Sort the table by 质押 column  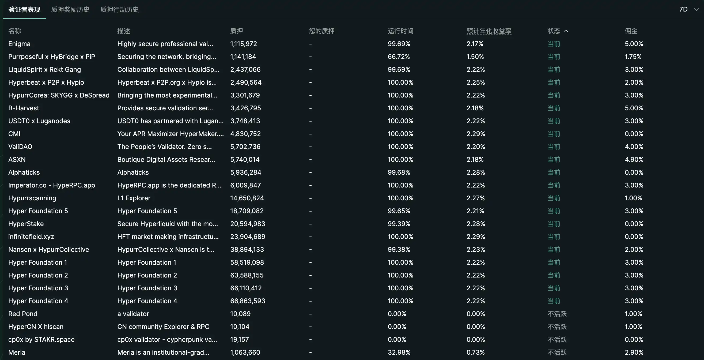click(x=237, y=31)
